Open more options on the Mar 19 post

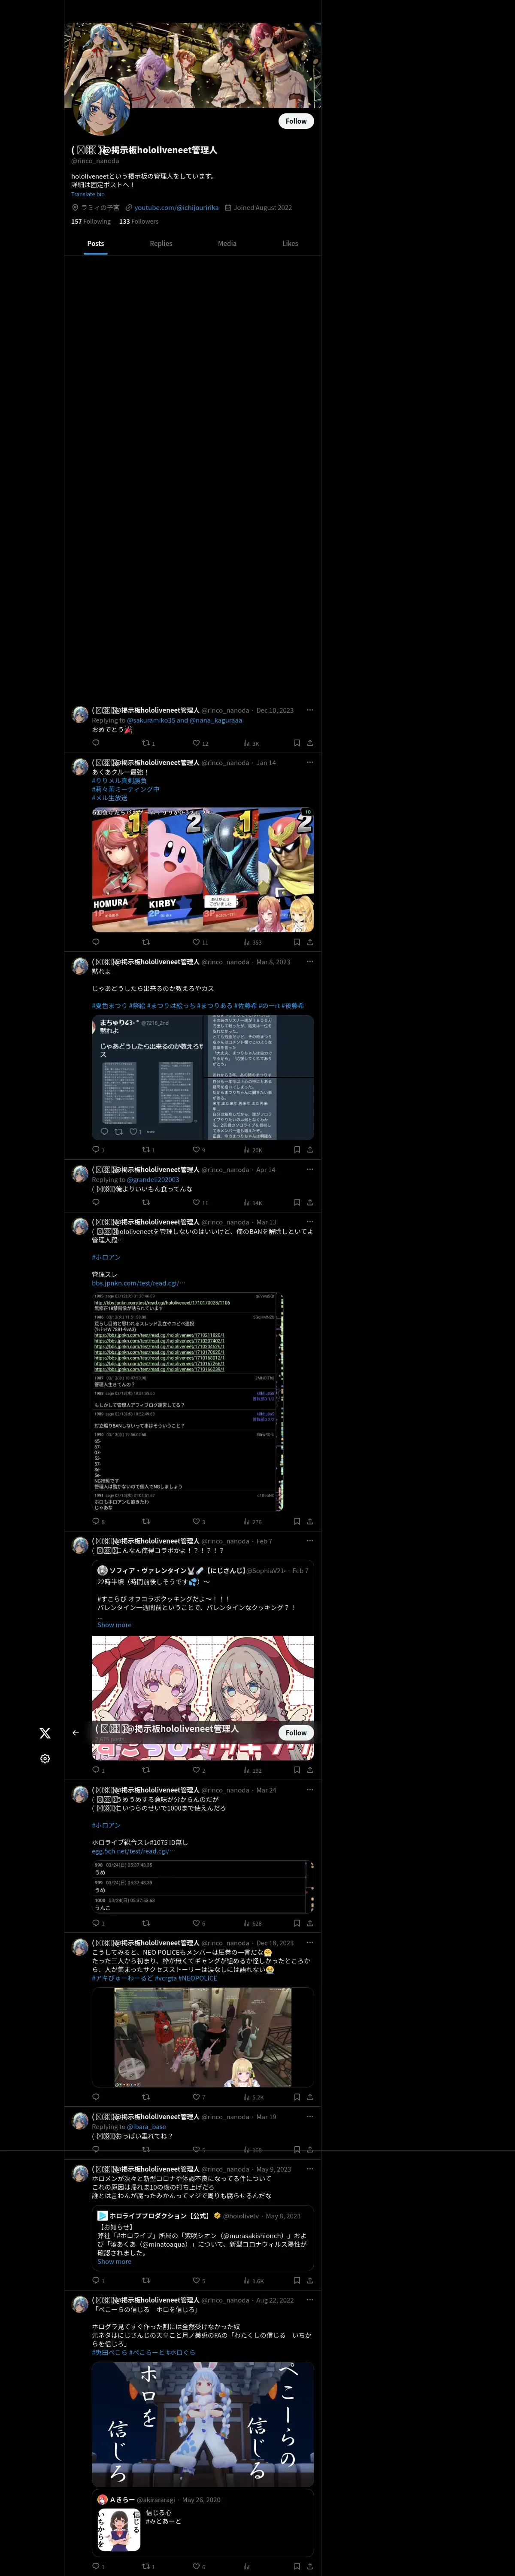click(x=310, y=2116)
